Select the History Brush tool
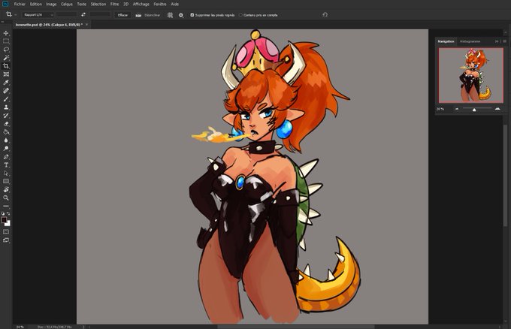511x329 pixels. pos(6,116)
